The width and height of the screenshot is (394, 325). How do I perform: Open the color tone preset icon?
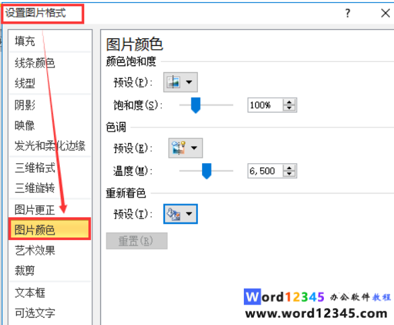[x=178, y=148]
